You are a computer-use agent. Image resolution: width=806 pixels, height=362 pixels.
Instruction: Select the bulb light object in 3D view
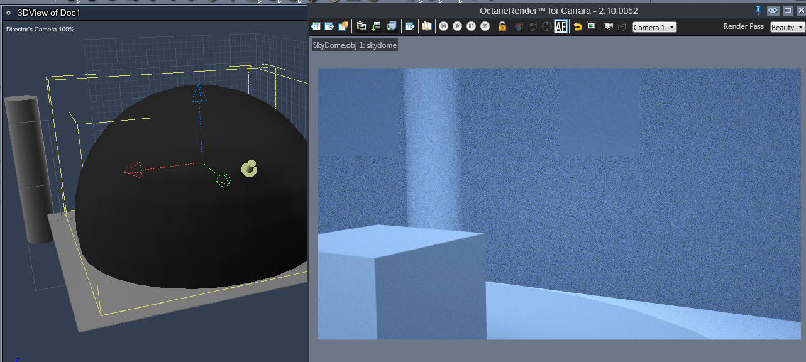point(249,168)
